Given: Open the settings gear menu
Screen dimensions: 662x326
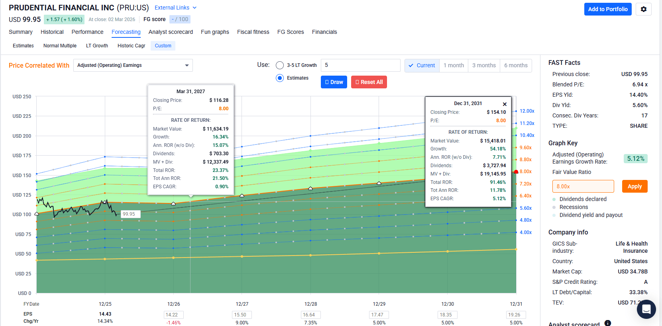Looking at the screenshot, I should coord(643,9).
